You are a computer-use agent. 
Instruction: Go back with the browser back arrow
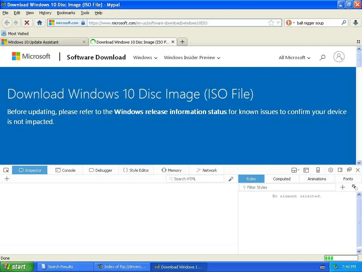[7, 23]
